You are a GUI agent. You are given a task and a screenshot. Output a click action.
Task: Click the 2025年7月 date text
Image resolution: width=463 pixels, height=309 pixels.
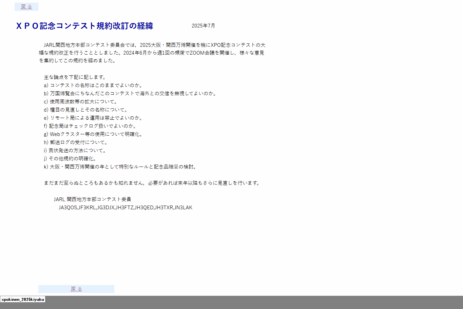coord(203,26)
